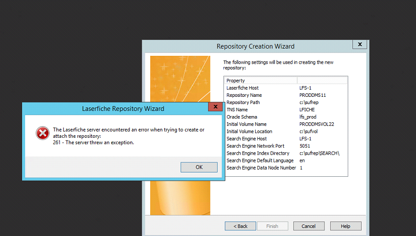Select the TNS Name property row
The height and width of the screenshot is (236, 416).
pos(286,110)
